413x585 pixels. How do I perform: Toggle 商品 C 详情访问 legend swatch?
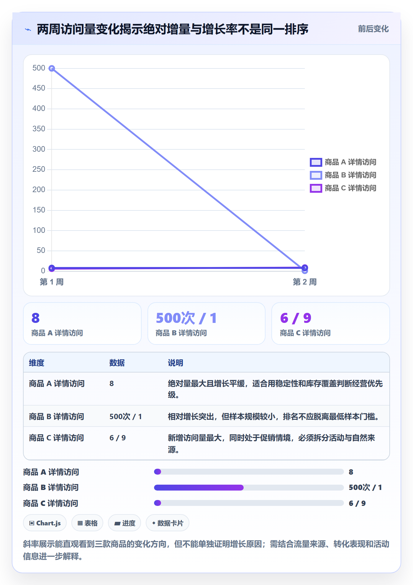pyautogui.click(x=316, y=188)
